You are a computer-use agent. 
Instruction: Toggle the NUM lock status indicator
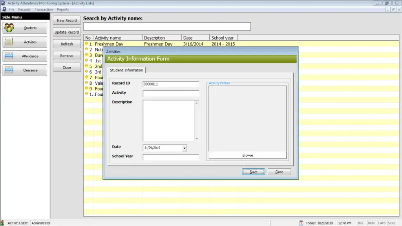371,222
